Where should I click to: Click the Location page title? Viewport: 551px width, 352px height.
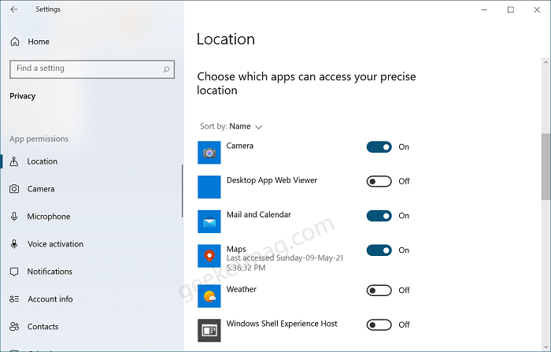click(226, 39)
